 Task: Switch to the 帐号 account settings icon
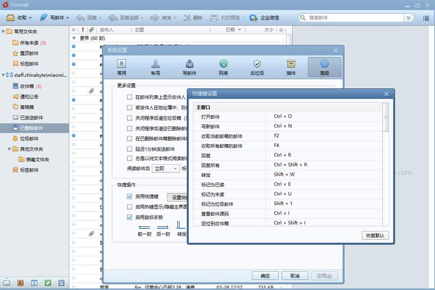coord(156,64)
